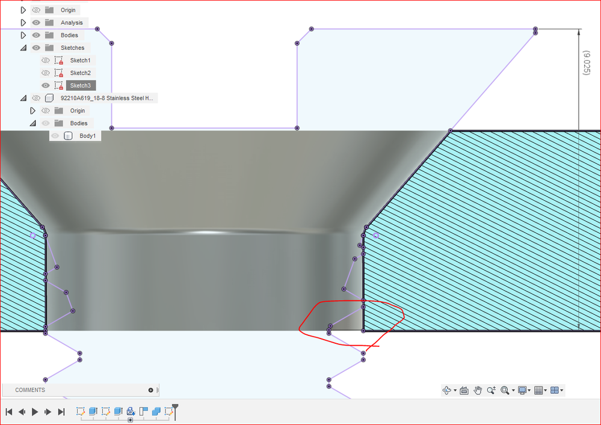Open the Viewports layout dropdown arrow

click(561, 391)
